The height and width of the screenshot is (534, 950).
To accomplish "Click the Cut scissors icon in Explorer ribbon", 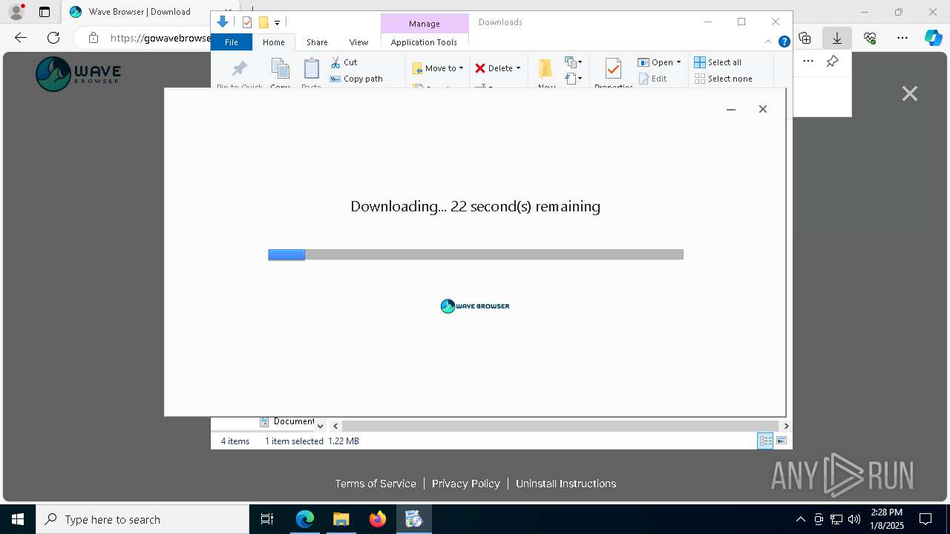I will click(x=335, y=62).
